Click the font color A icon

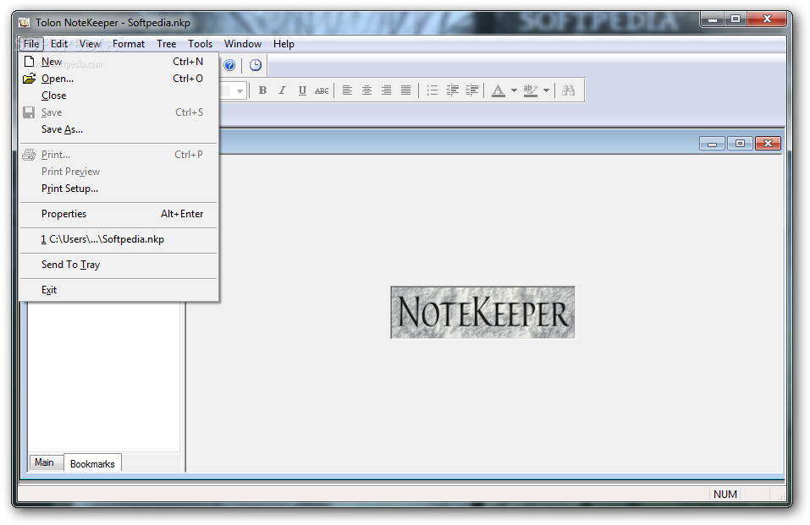click(x=498, y=90)
